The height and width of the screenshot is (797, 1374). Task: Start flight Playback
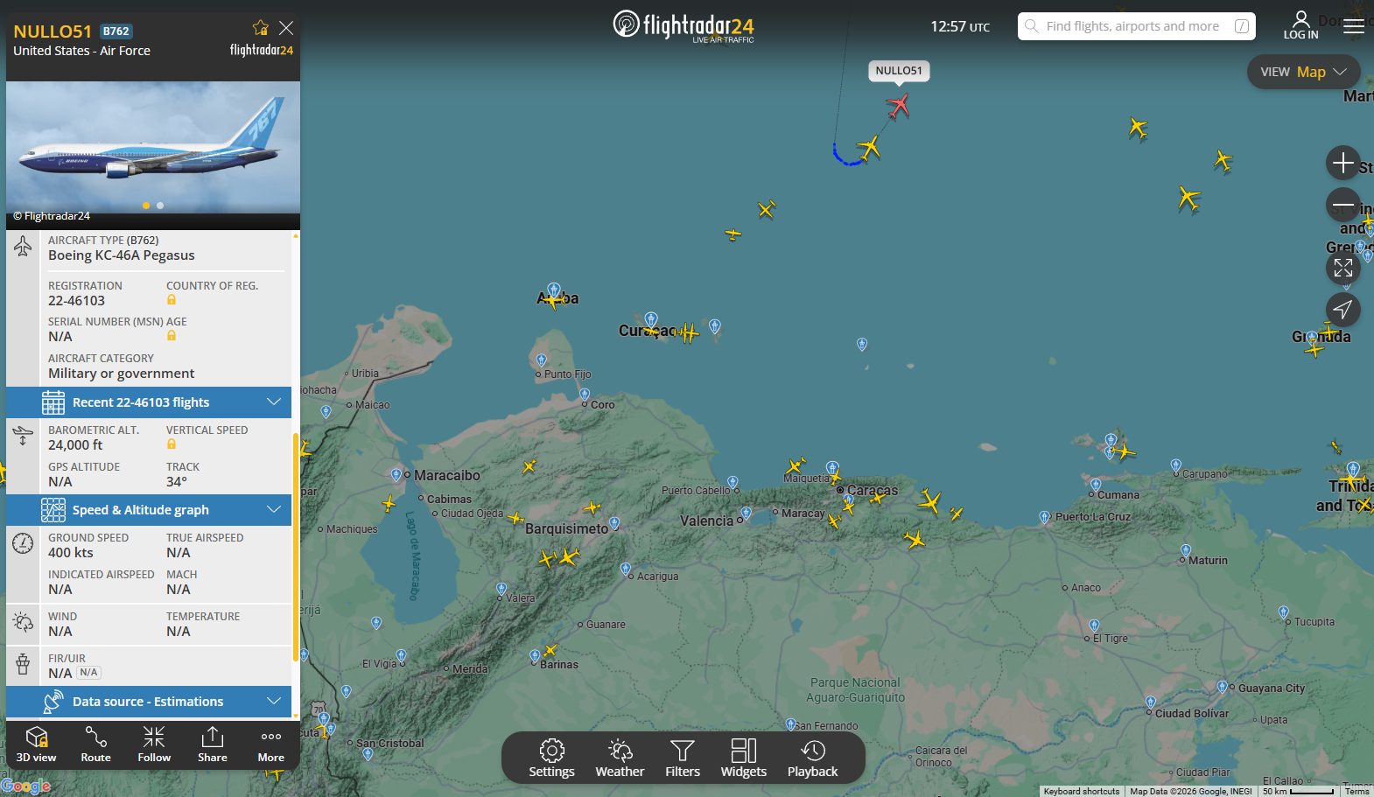(812, 758)
